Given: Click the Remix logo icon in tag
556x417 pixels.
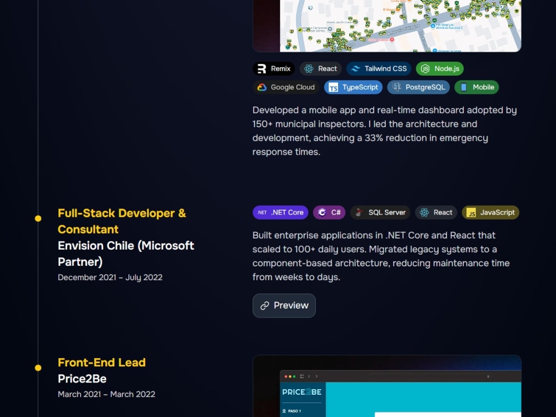Looking at the screenshot, I should click(x=262, y=69).
